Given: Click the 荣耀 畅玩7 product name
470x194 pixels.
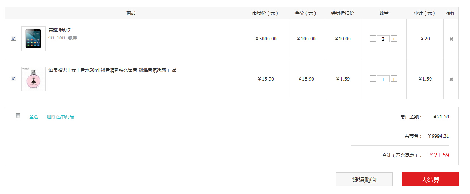Looking at the screenshot, I should coord(60,30).
